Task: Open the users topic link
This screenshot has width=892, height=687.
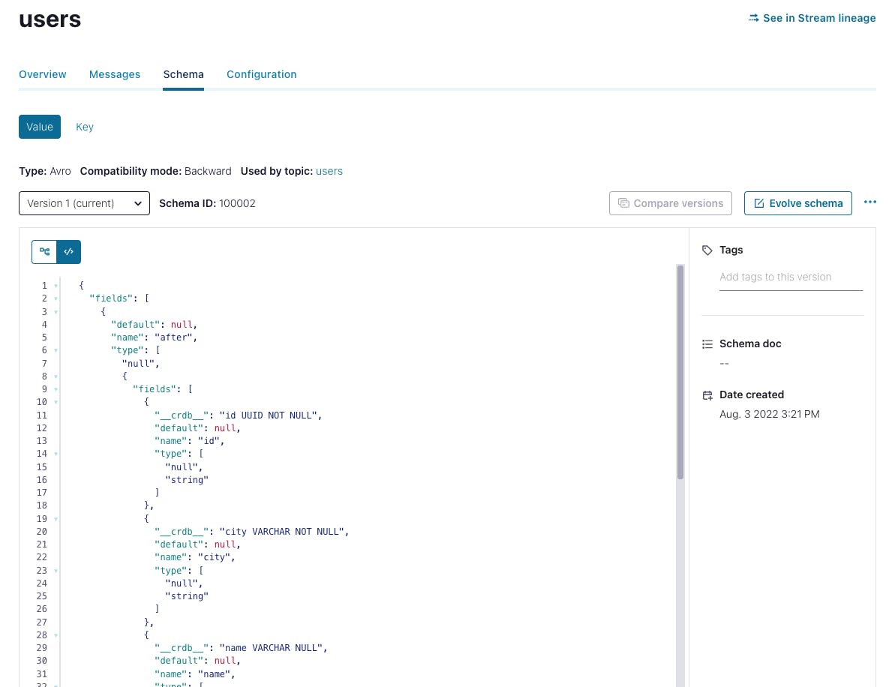Action: (329, 170)
